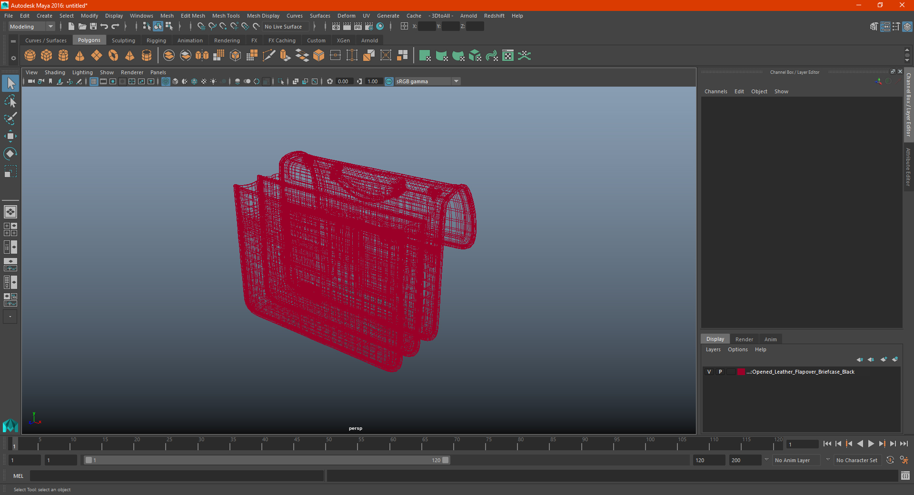The image size is (914, 495).
Task: Toggle Auto Keyframe button
Action: coord(890,460)
